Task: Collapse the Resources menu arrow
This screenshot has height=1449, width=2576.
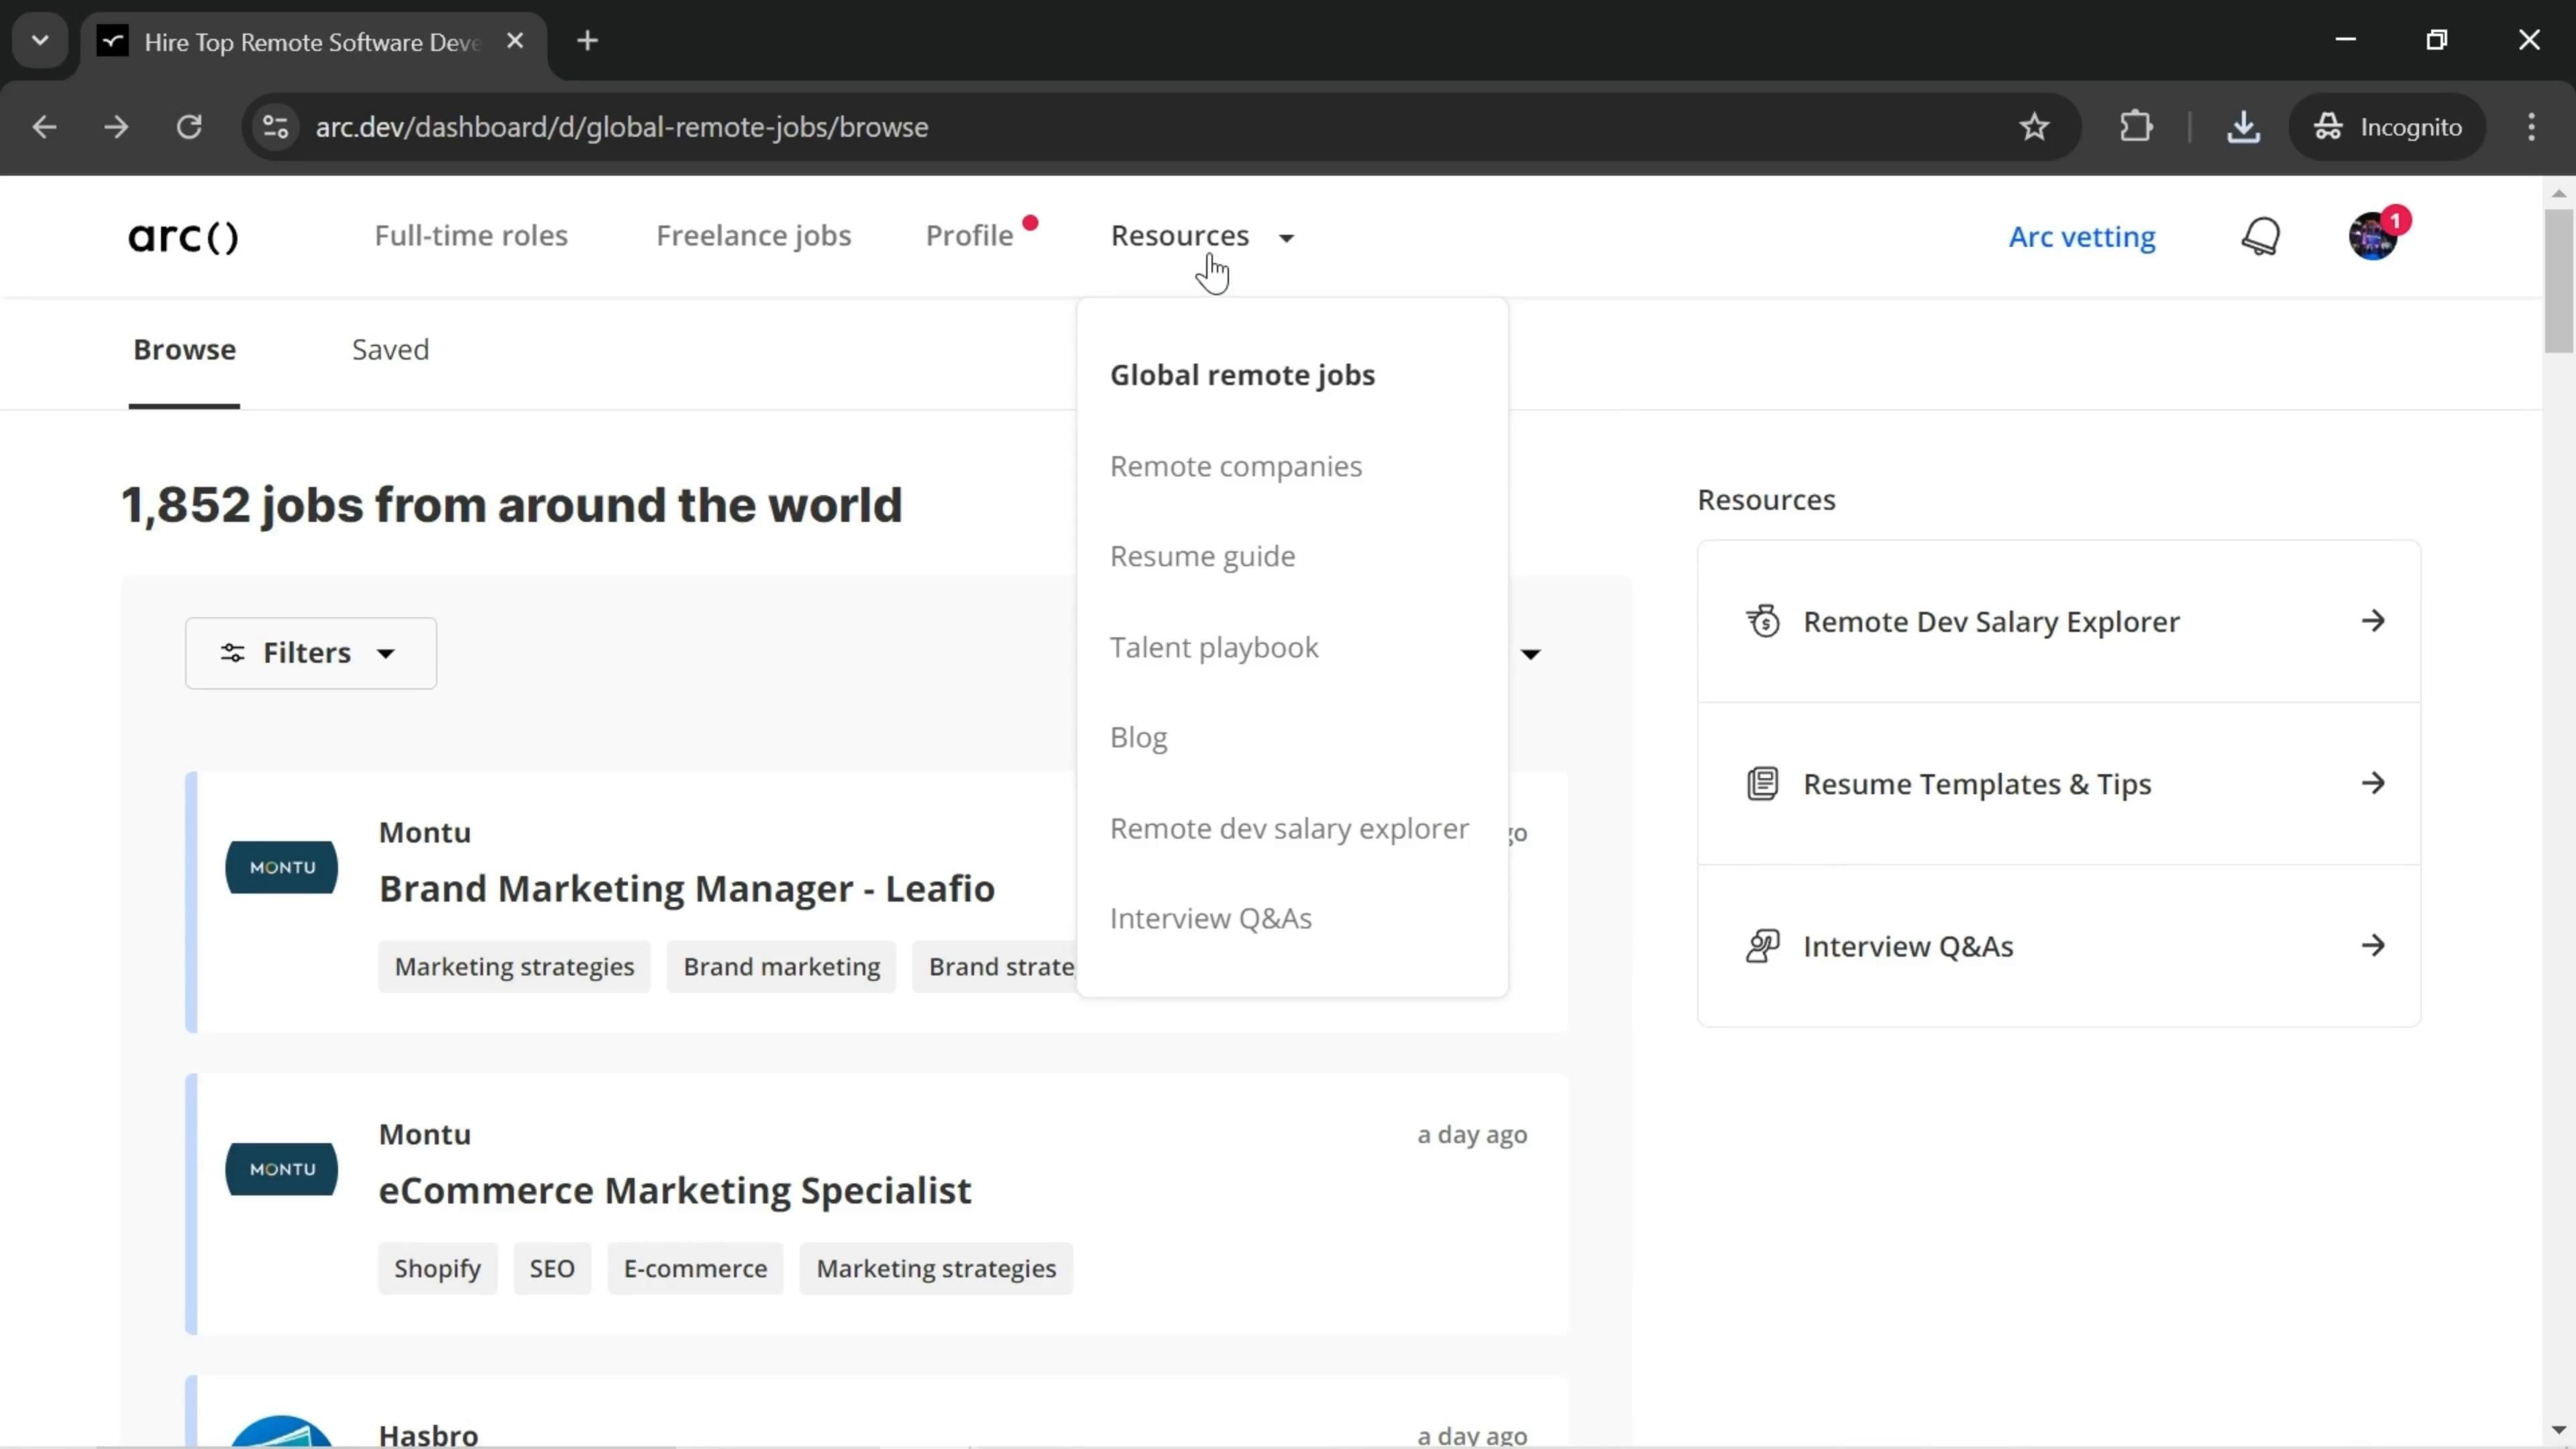Action: coord(1286,237)
